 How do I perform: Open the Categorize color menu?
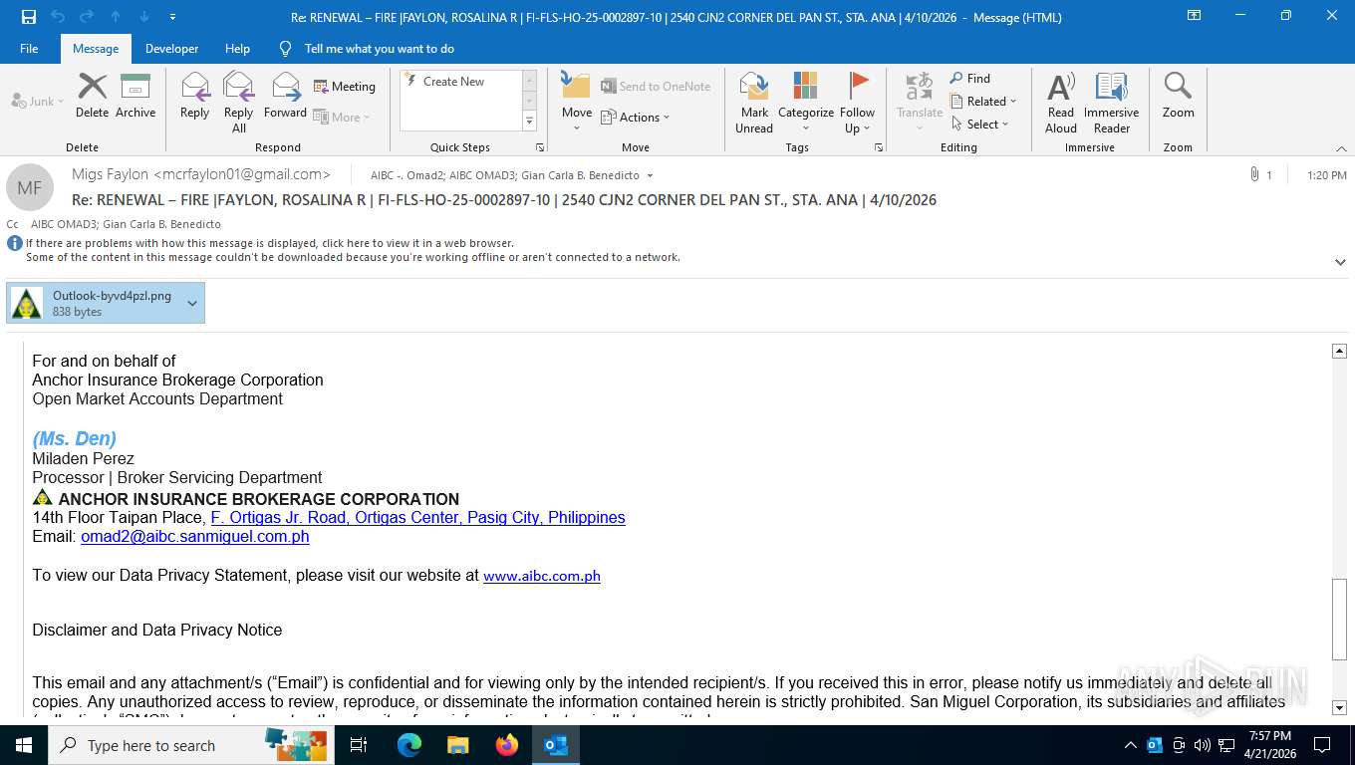point(806,103)
